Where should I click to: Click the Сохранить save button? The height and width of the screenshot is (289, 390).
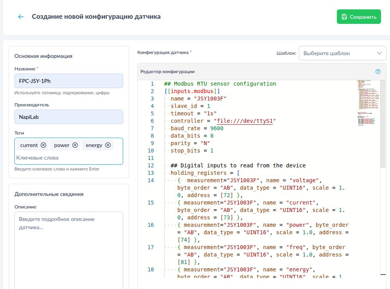pyautogui.click(x=358, y=17)
